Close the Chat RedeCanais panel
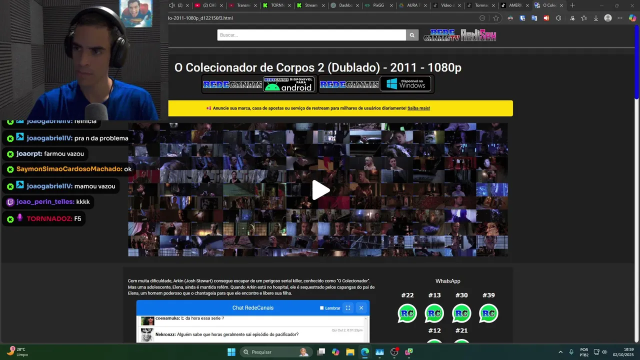640x360 pixels. pos(361,308)
